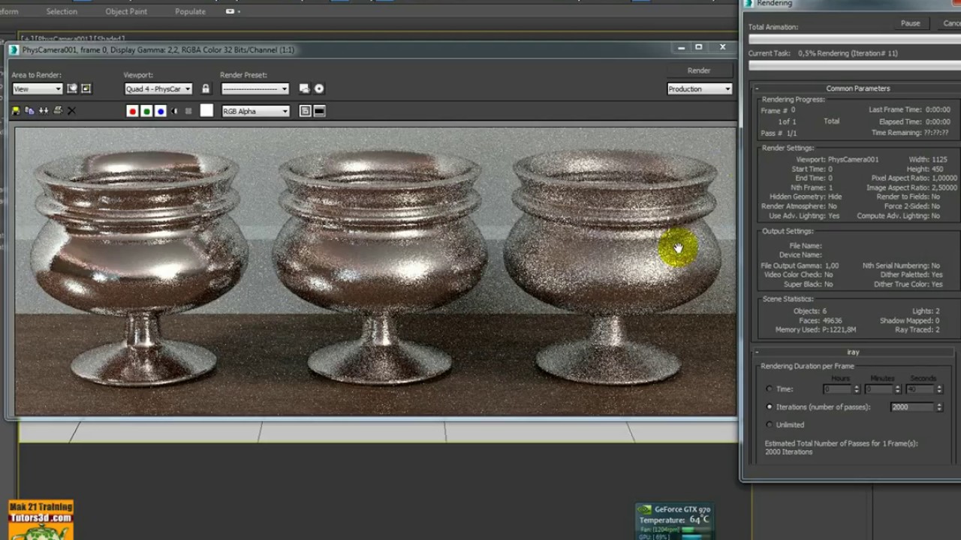Image resolution: width=961 pixels, height=540 pixels.
Task: Toggle the monochrome display button
Action: (x=188, y=111)
